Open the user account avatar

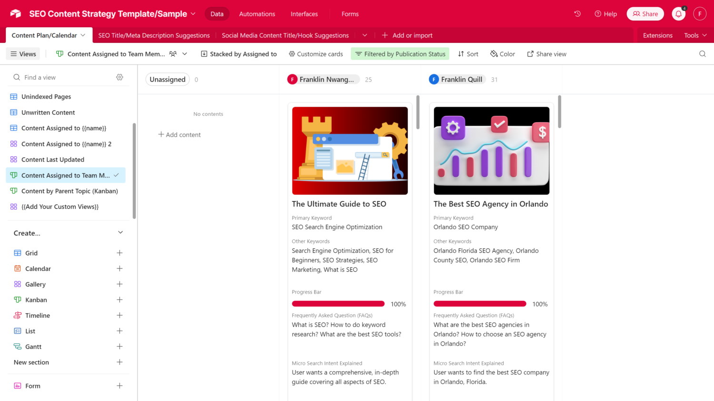coord(699,14)
